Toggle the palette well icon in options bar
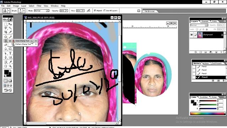Image resolution: width=227 pixels, height=128 pixels. (x=139, y=11)
